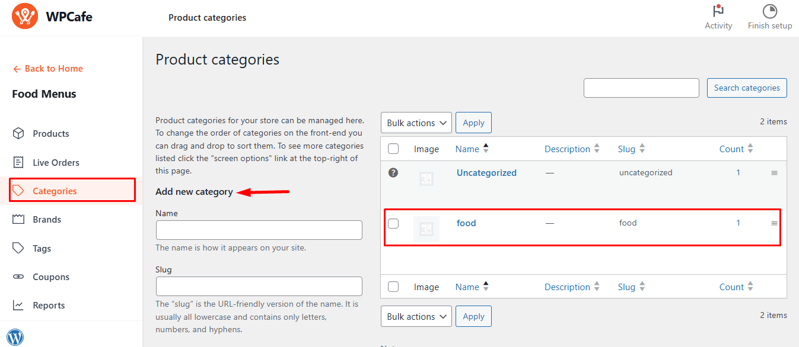The width and height of the screenshot is (799, 347).
Task: Click the food category image thumbnail
Action: click(x=426, y=229)
